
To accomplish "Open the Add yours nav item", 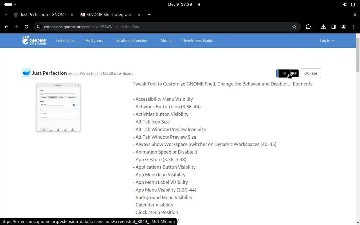I will click(x=94, y=40).
